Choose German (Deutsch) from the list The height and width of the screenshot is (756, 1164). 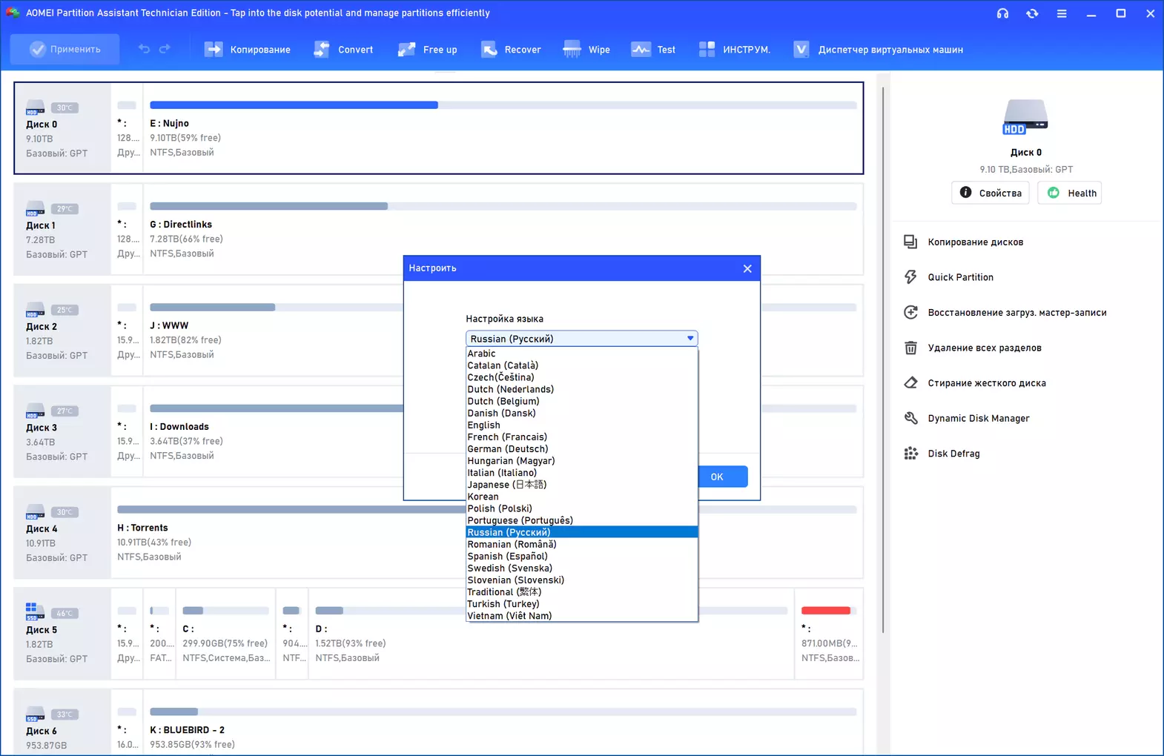tap(581, 448)
